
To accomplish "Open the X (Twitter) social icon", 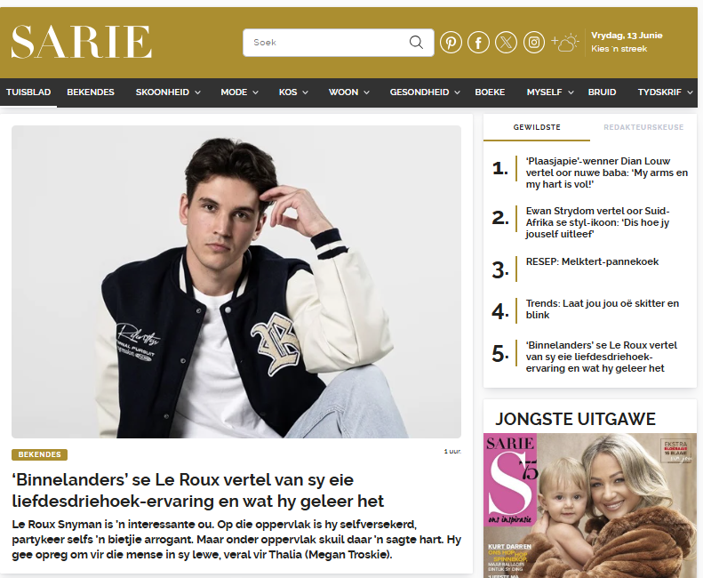I will (506, 43).
